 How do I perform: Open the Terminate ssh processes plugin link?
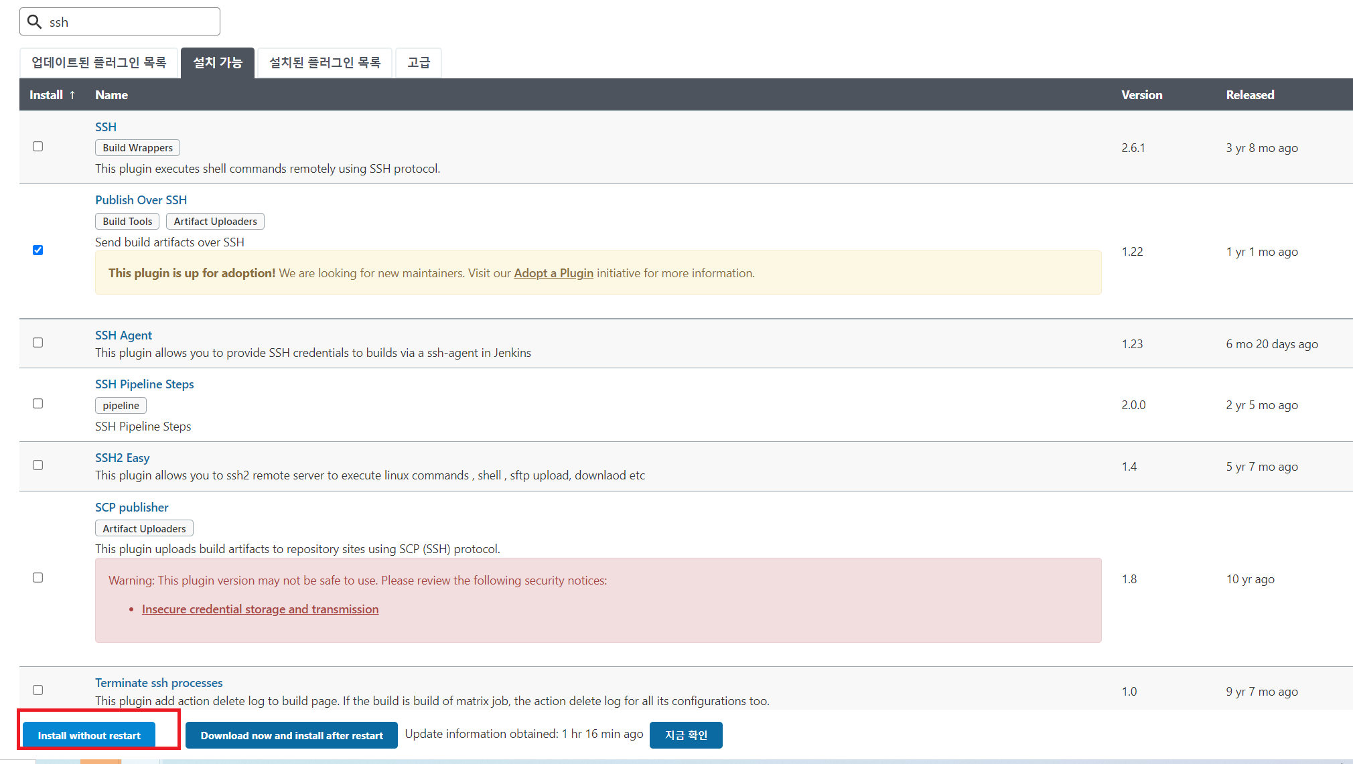159,683
